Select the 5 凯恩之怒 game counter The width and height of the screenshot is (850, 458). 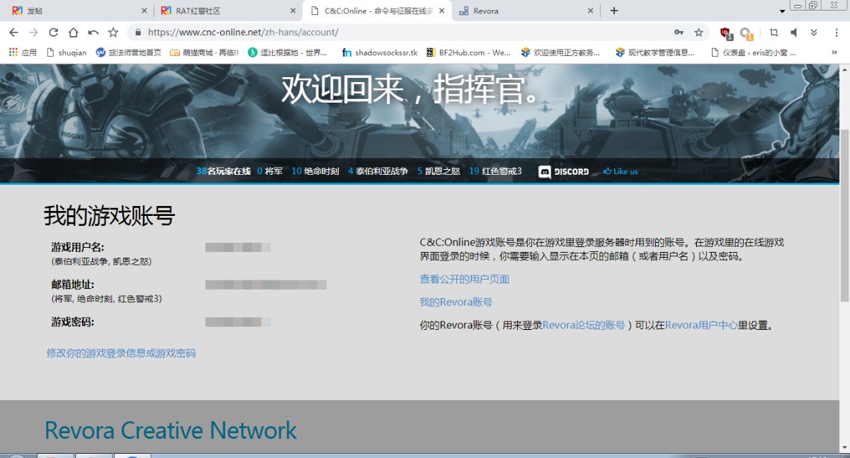pos(438,171)
